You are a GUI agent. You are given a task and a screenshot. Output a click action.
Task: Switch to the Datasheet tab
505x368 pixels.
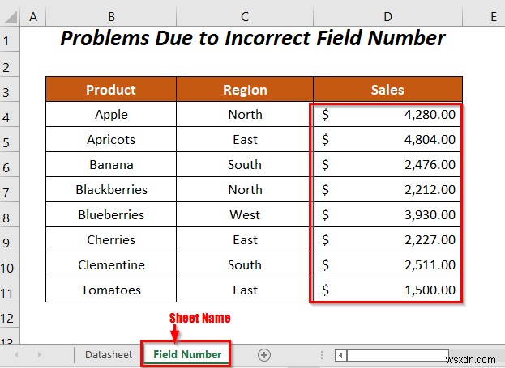pyautogui.click(x=109, y=354)
